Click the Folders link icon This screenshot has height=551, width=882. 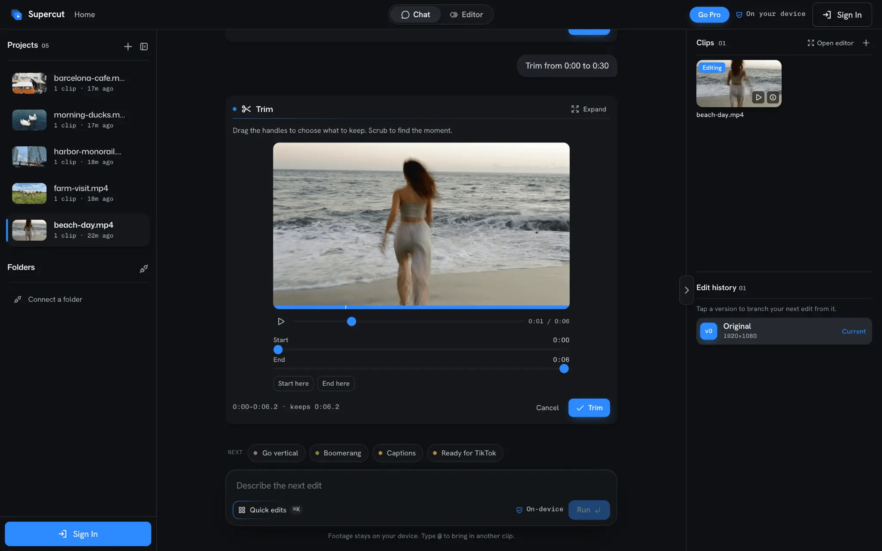pyautogui.click(x=144, y=269)
